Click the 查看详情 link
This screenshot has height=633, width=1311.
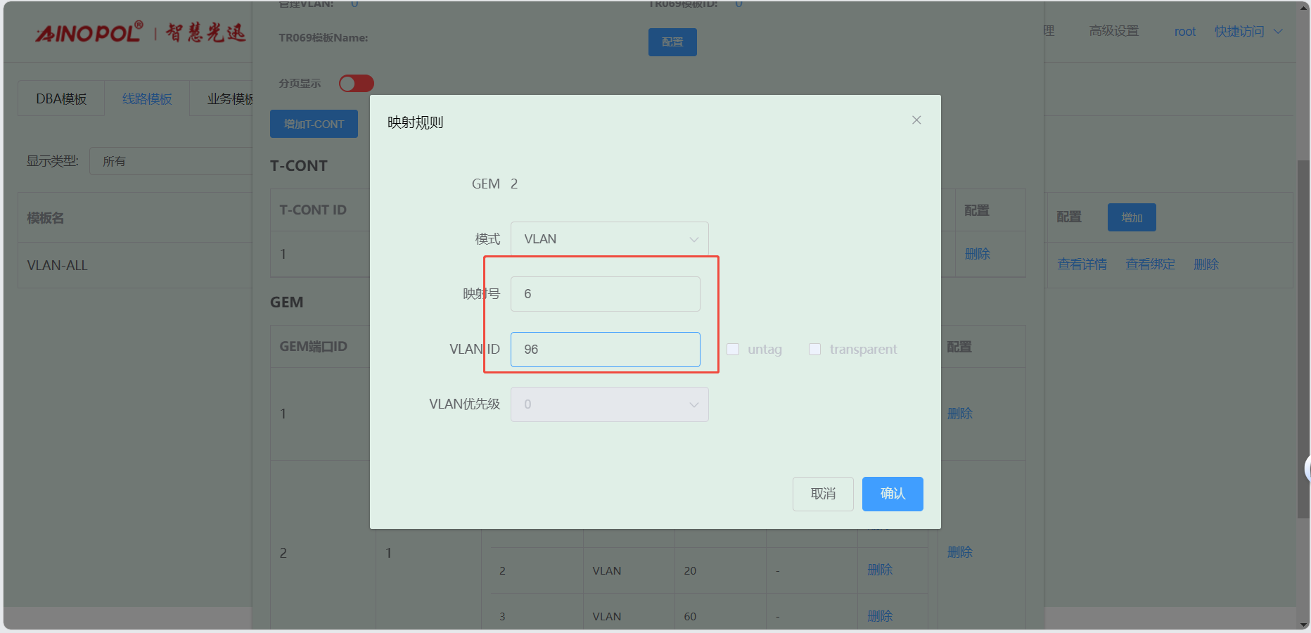tap(1082, 264)
